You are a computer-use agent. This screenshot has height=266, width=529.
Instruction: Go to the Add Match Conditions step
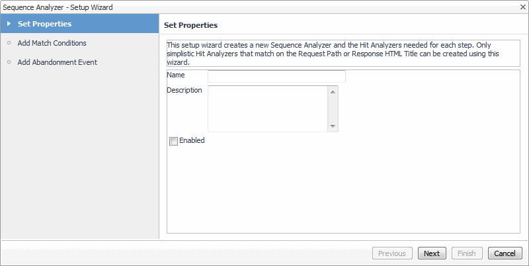tap(52, 44)
